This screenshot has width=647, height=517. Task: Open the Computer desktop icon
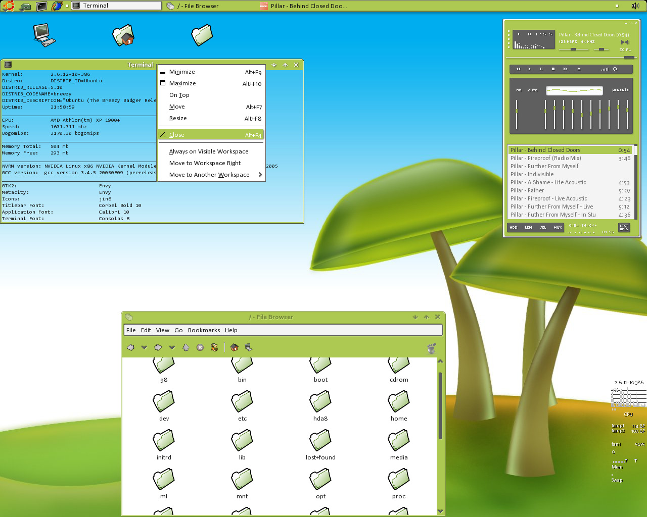44,35
